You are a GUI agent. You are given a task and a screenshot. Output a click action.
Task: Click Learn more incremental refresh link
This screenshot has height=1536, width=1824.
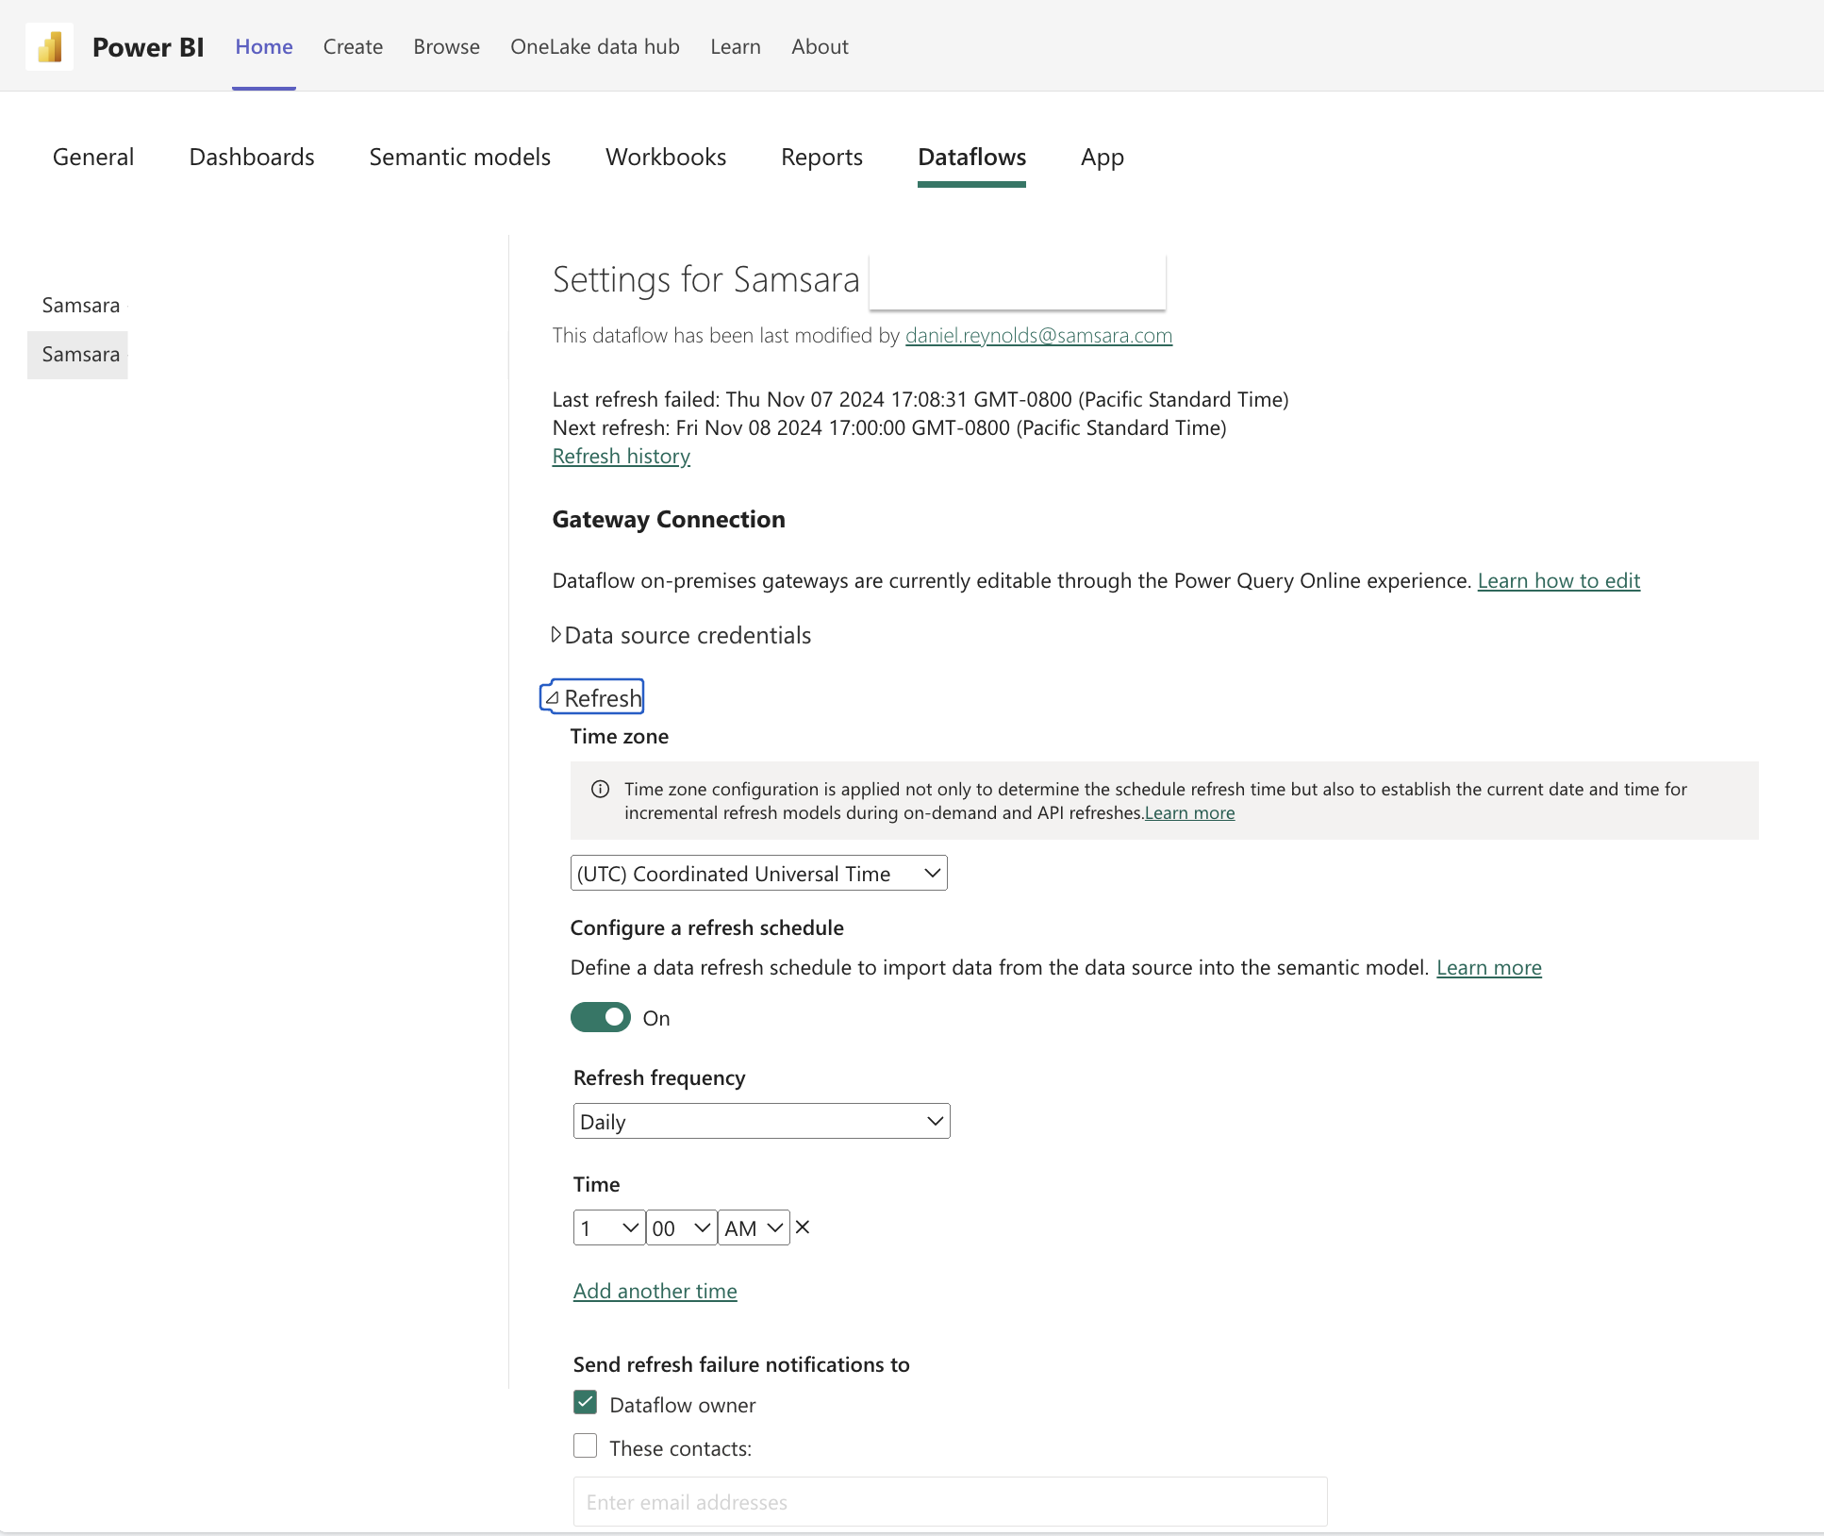pos(1189,812)
